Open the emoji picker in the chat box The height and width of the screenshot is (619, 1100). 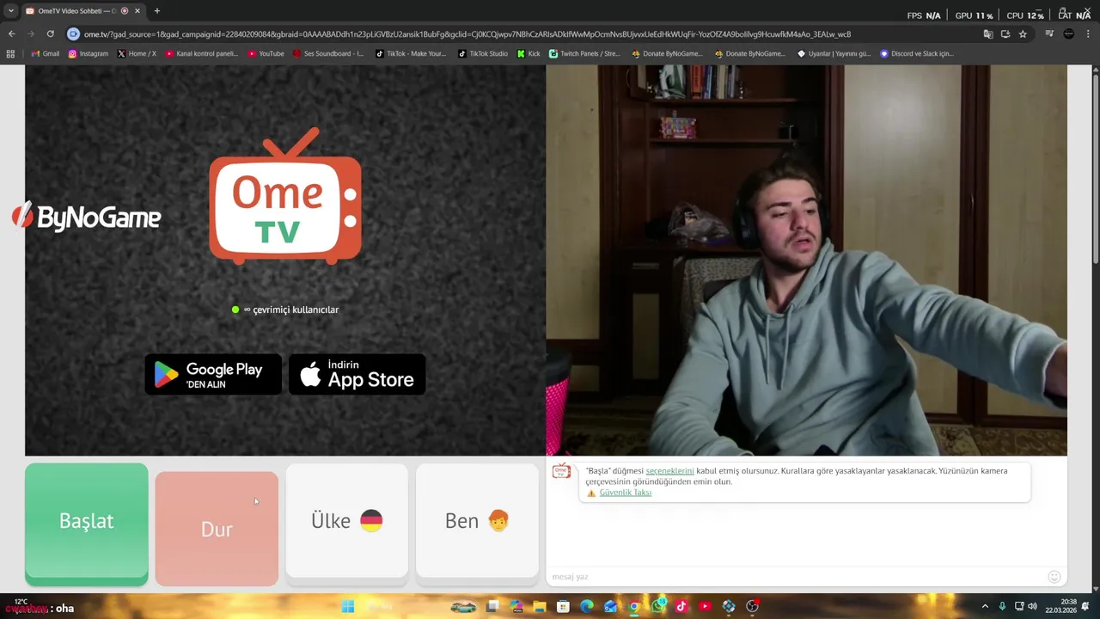[1054, 576]
